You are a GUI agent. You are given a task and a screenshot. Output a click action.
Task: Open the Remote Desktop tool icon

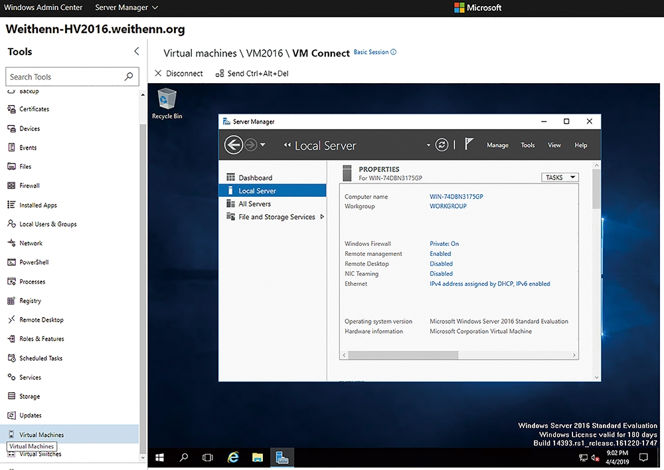[x=11, y=320]
